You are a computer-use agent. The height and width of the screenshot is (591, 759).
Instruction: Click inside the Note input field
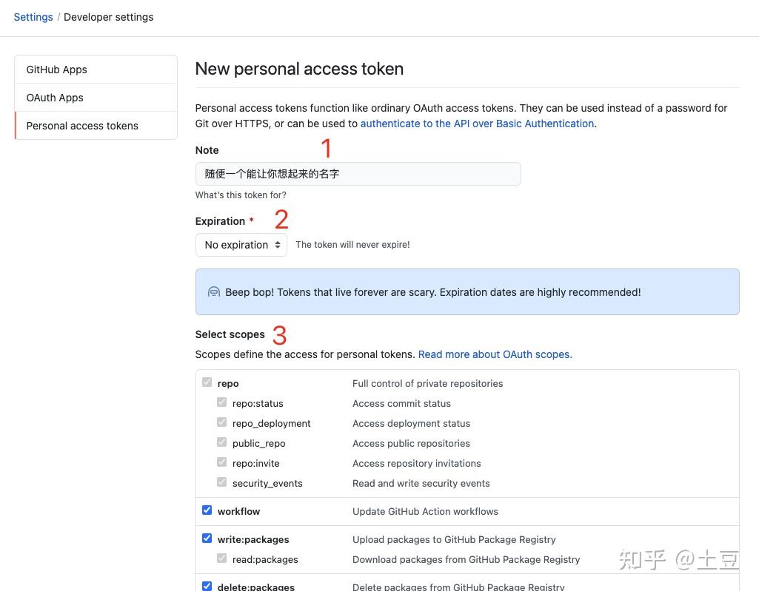tap(358, 173)
